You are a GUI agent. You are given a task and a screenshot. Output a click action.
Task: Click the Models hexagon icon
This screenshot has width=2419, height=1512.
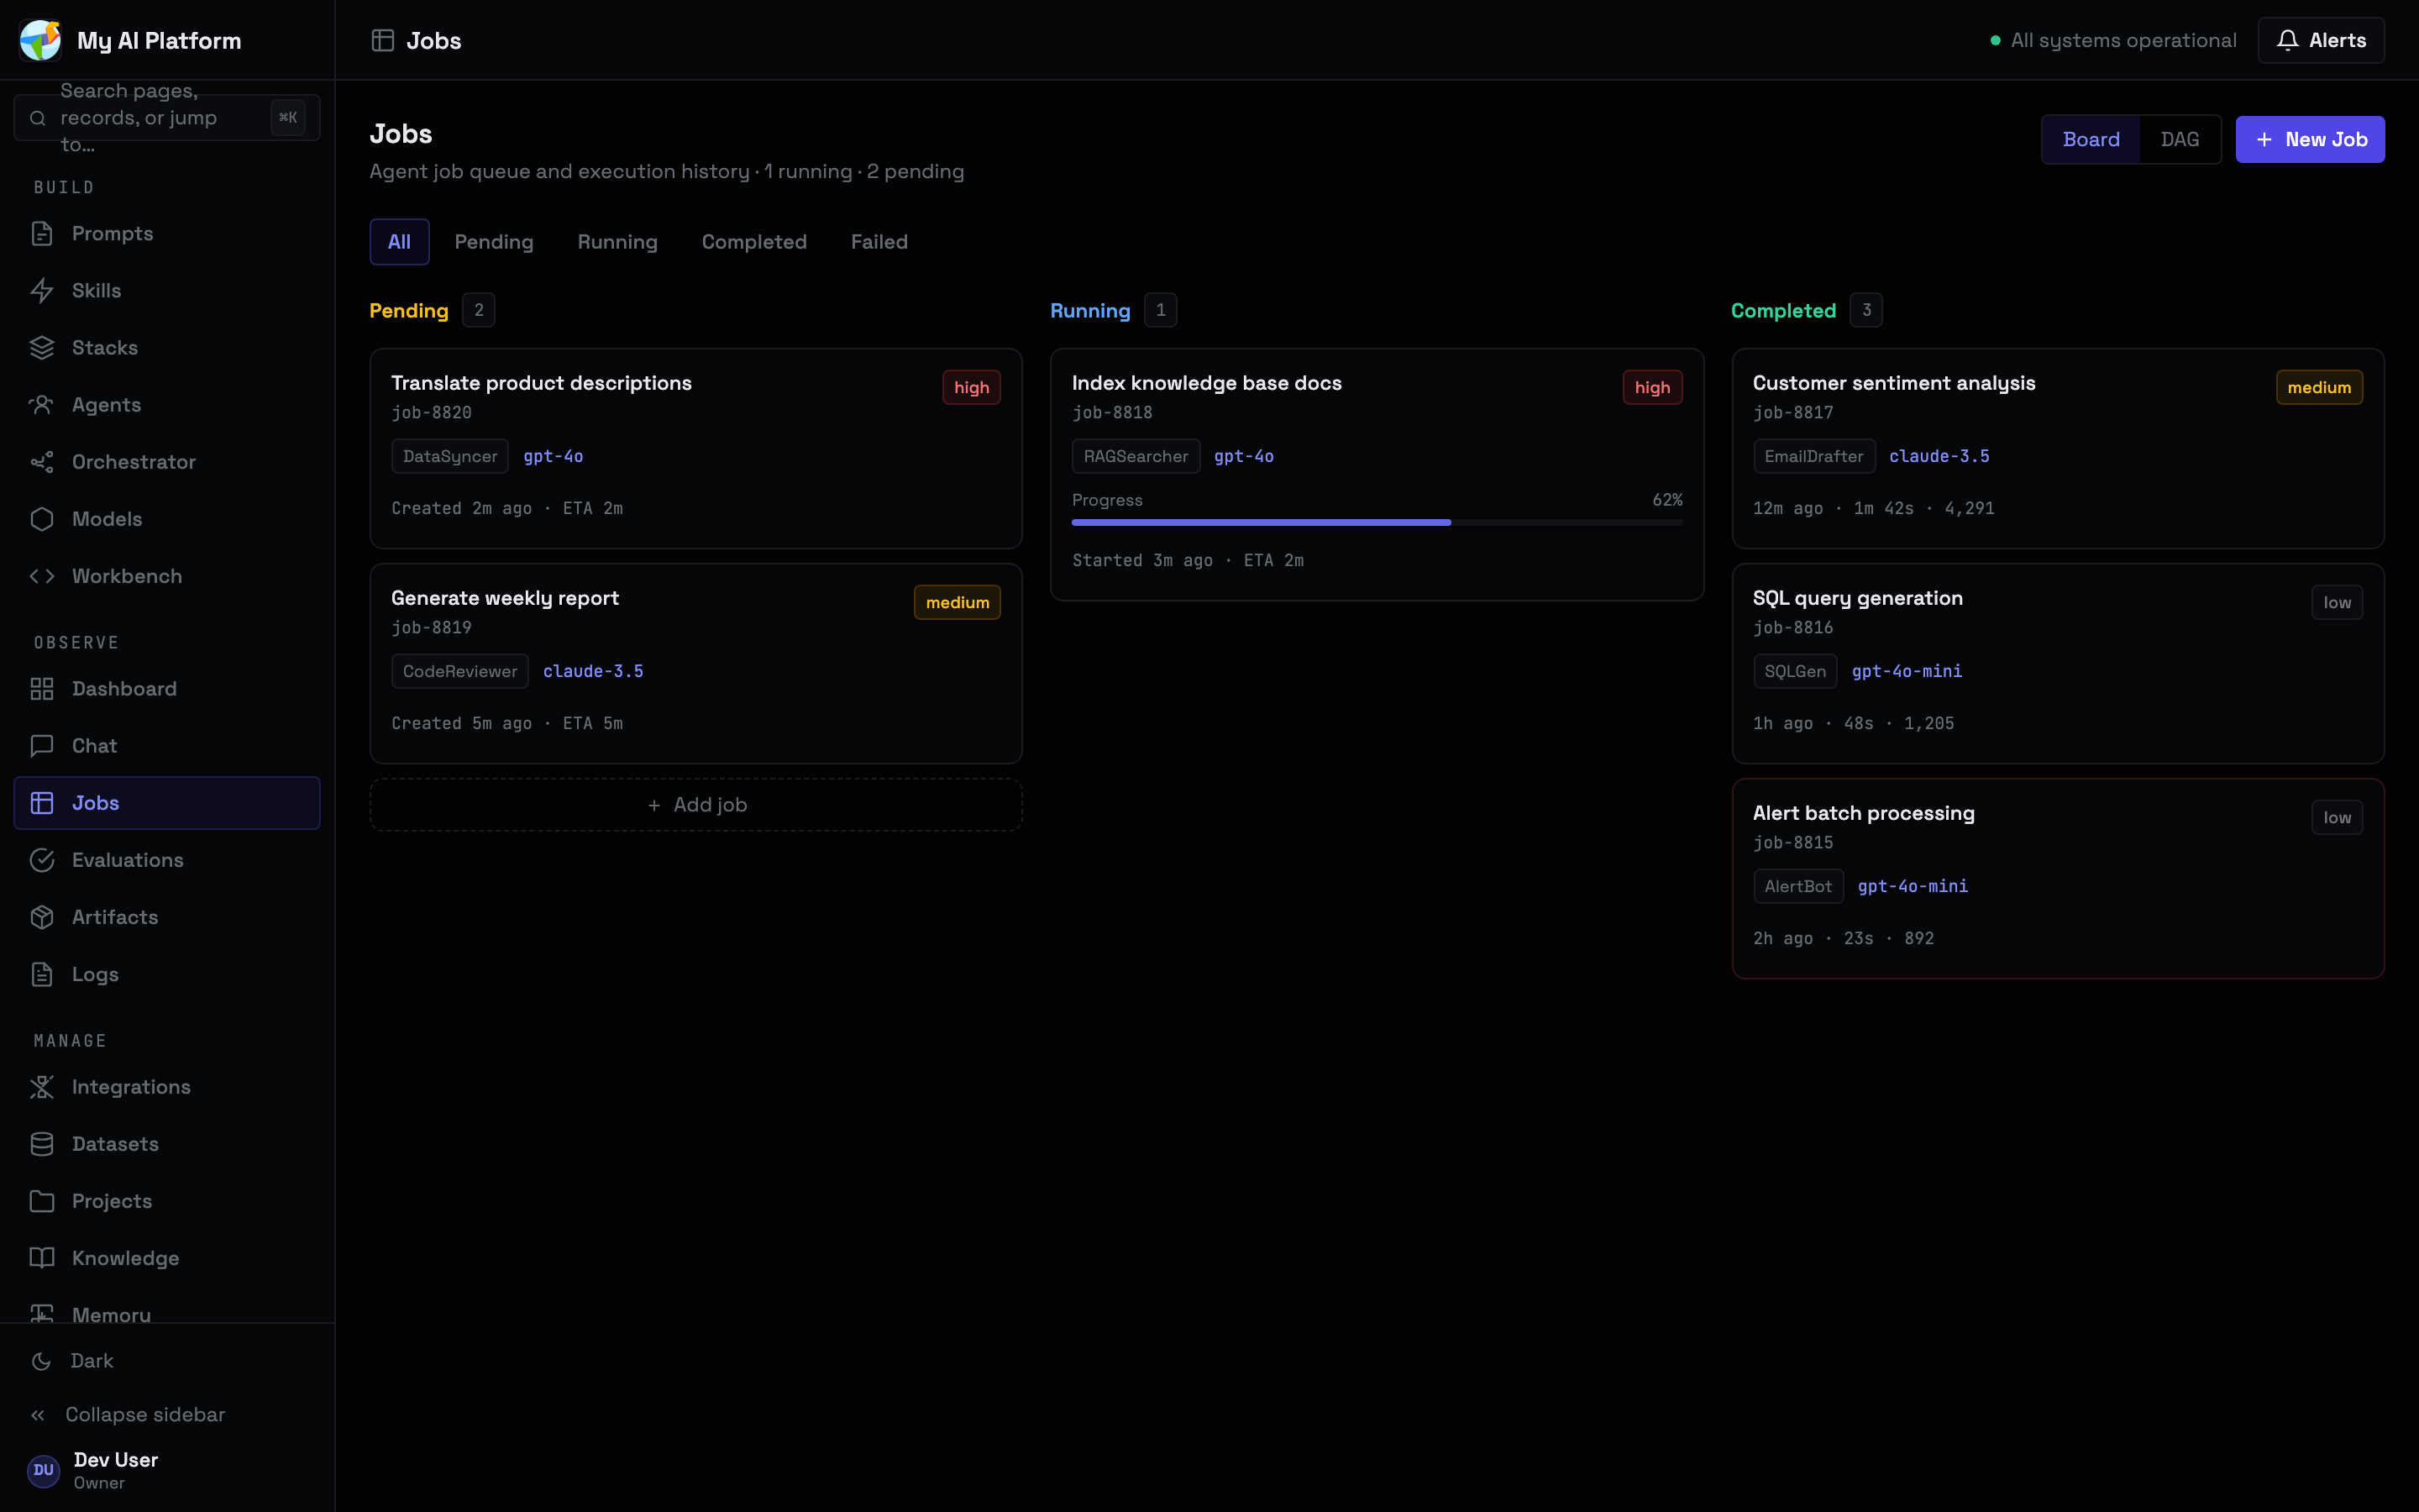click(x=42, y=518)
